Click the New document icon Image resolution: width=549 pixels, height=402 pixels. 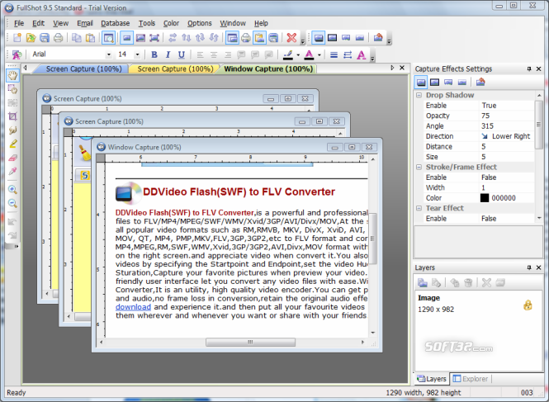click(x=17, y=37)
